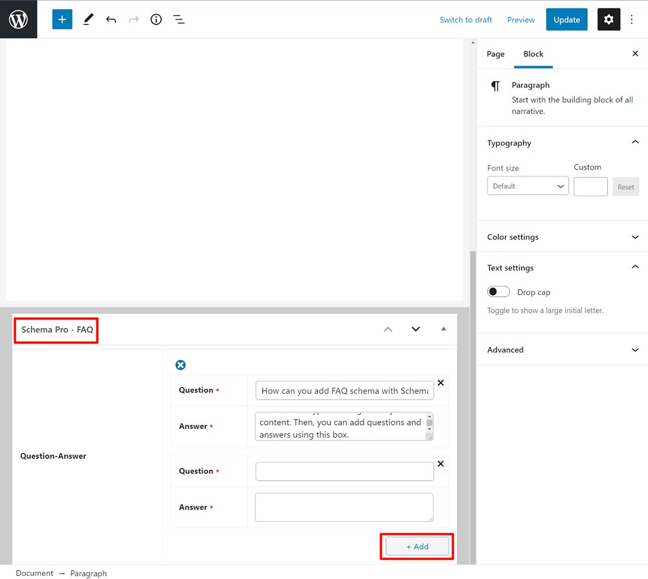
Task: Click the WordPress logo icon
Action: pyautogui.click(x=18, y=19)
